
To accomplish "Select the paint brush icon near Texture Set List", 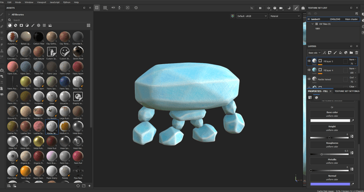I will tap(296, 8).
